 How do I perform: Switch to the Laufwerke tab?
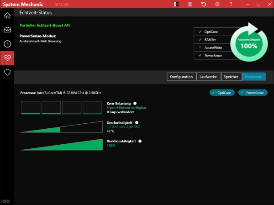pos(209,77)
